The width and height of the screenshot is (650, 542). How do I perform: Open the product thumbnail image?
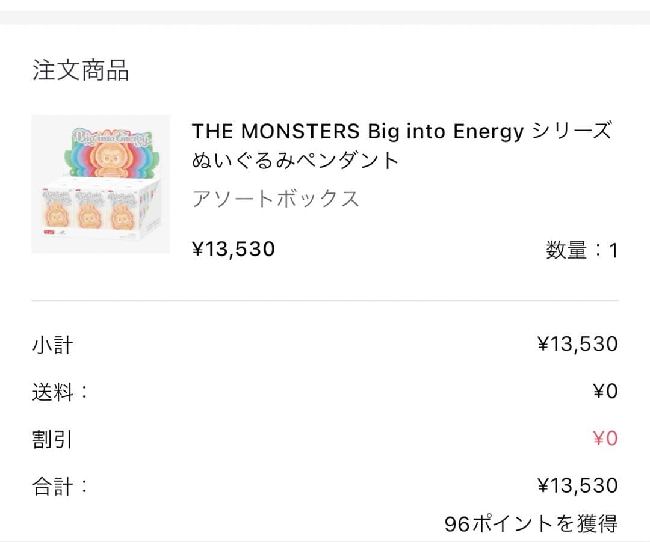point(101,183)
